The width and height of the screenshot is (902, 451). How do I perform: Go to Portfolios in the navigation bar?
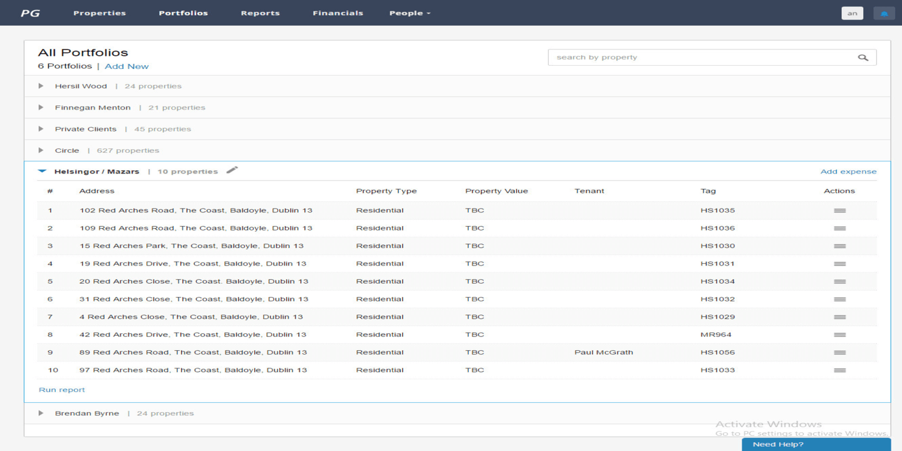(183, 13)
